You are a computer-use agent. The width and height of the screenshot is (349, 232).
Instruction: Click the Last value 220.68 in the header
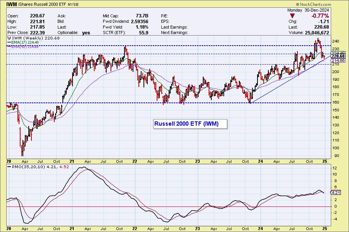[321, 27]
